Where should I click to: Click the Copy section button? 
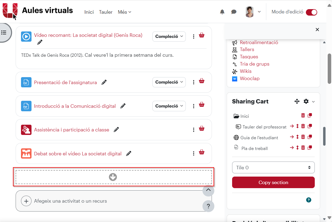[273, 182]
